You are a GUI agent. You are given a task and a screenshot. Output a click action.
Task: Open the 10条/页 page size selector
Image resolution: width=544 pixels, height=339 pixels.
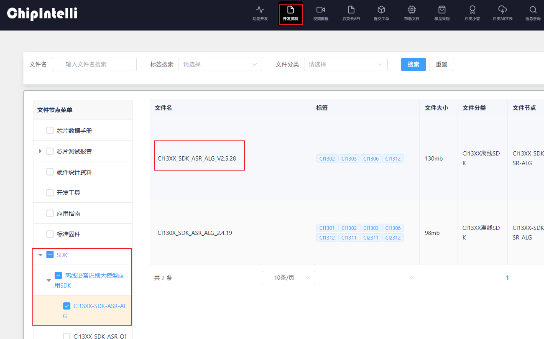tap(288, 278)
